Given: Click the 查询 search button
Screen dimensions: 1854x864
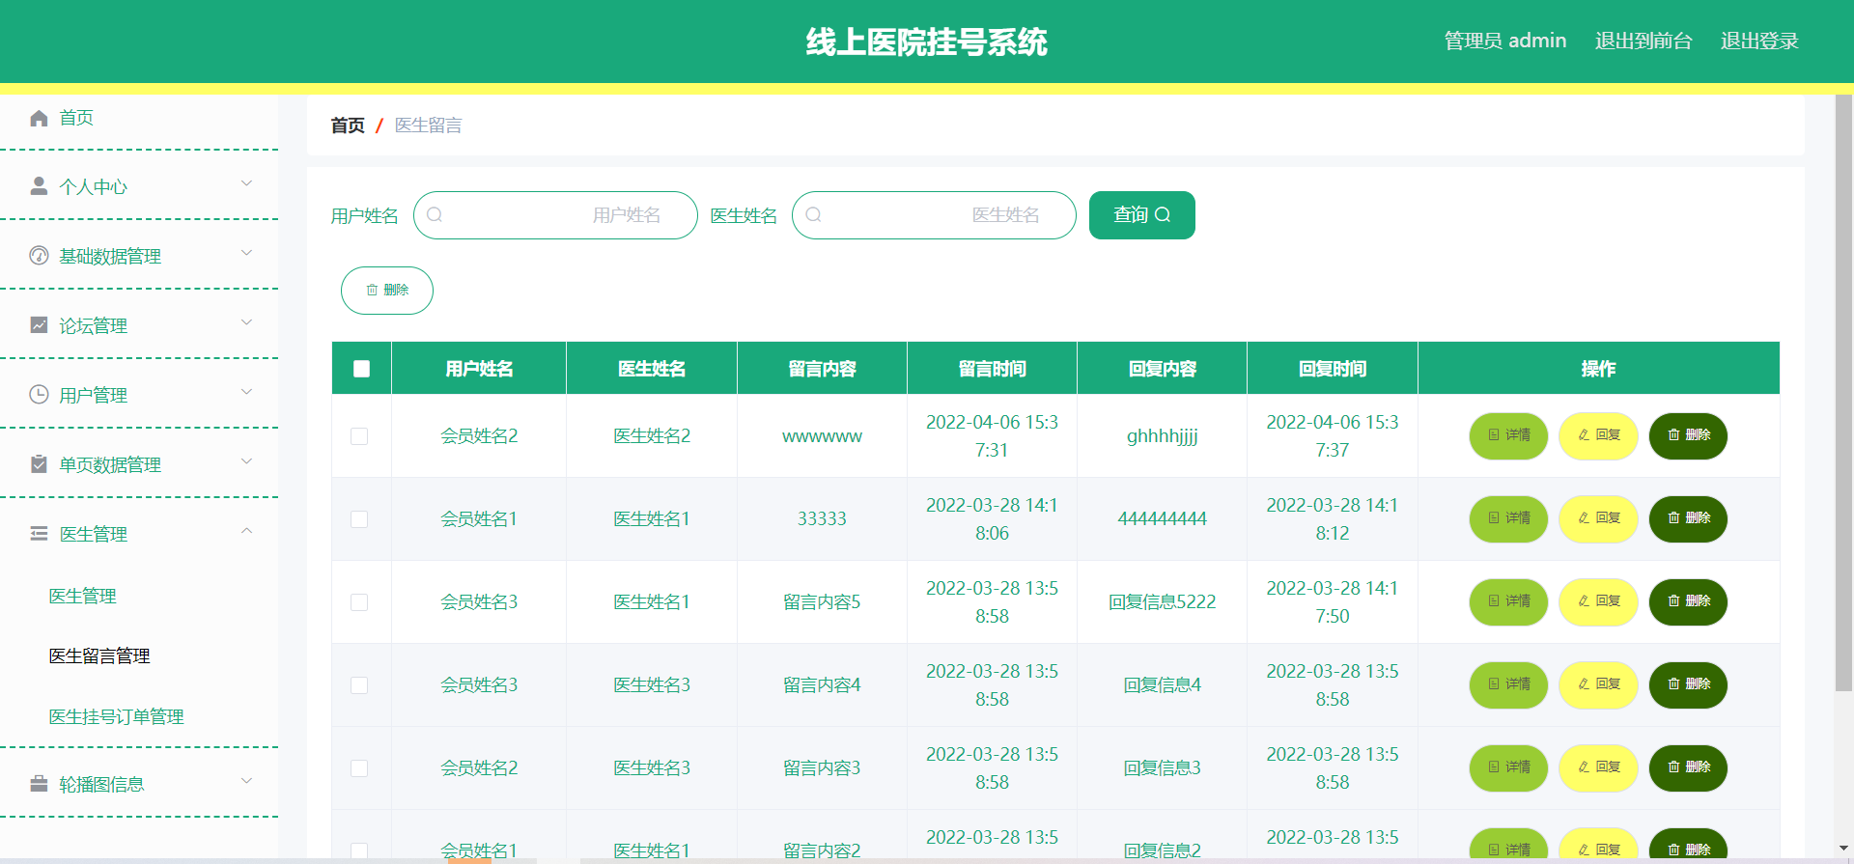Looking at the screenshot, I should [1141, 215].
